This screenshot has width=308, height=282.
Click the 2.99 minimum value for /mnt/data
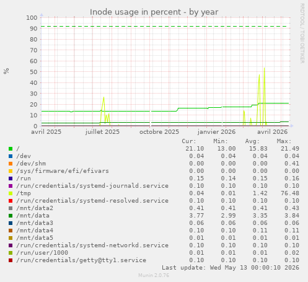(228, 216)
